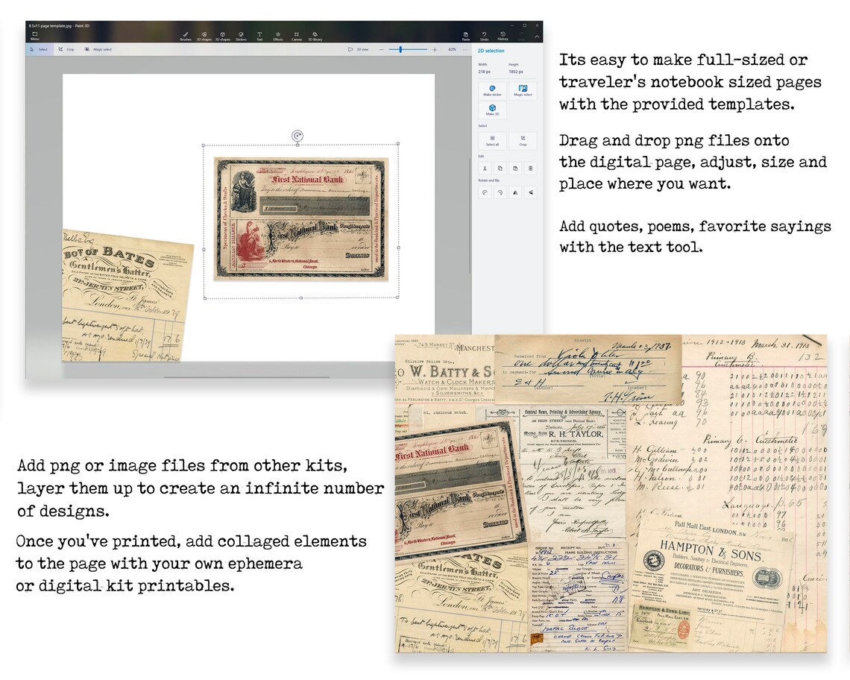Screen dimensions: 850x680
Task: Open the more options ellipsis near zoom
Action: point(465,49)
